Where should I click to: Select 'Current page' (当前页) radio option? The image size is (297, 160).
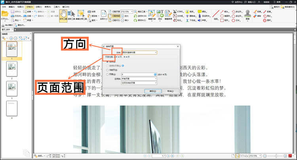[107, 70]
